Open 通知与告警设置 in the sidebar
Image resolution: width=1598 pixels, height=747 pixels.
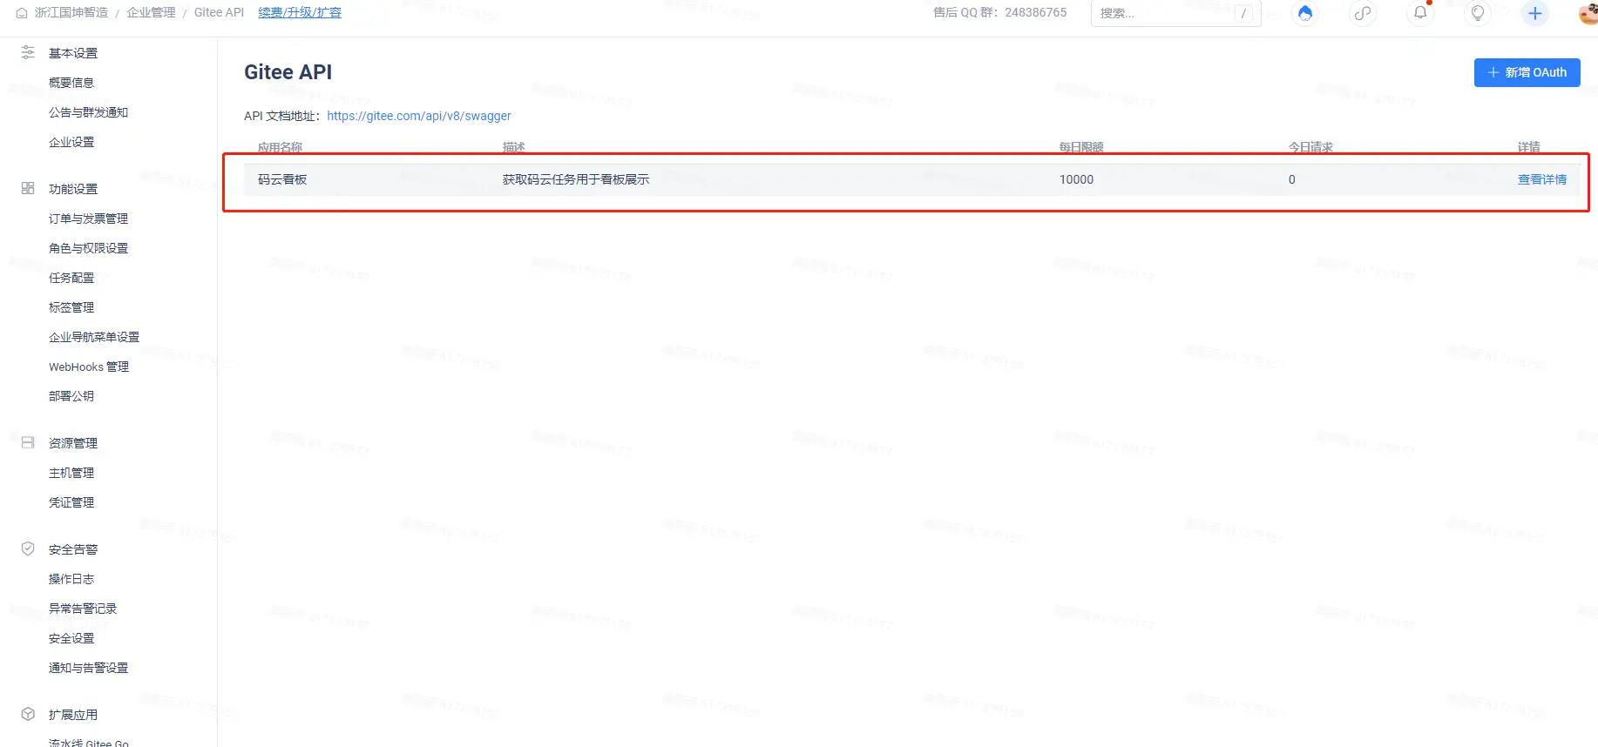(x=88, y=668)
